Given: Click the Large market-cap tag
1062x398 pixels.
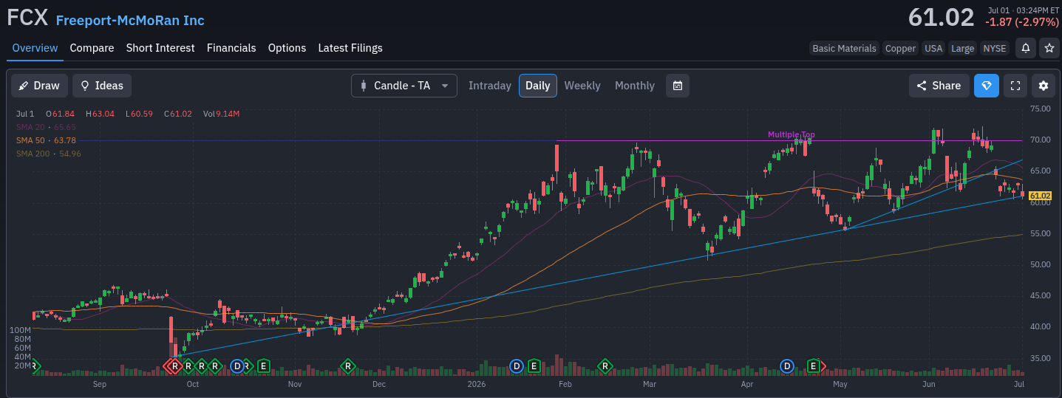Looking at the screenshot, I should tap(962, 48).
